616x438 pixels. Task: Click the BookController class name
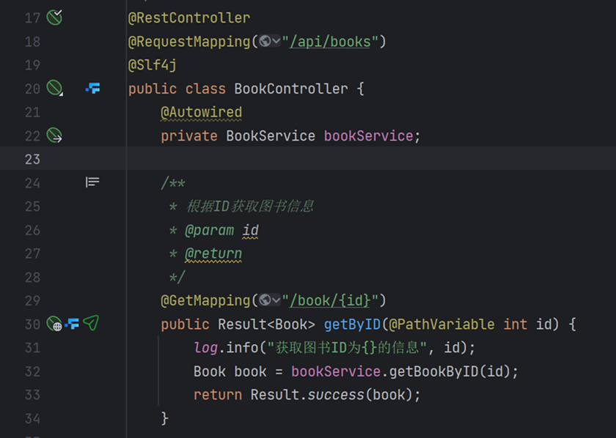(x=291, y=89)
